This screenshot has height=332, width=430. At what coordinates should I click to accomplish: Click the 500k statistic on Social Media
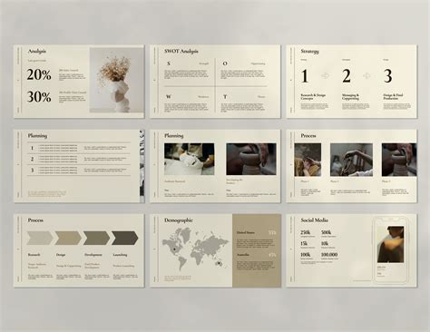(327, 232)
